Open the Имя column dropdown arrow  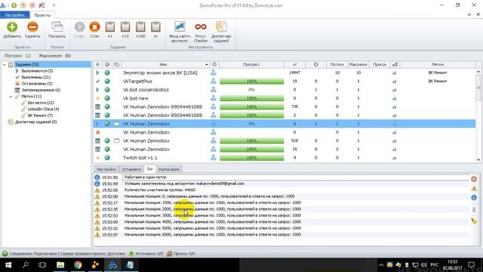coord(206,65)
